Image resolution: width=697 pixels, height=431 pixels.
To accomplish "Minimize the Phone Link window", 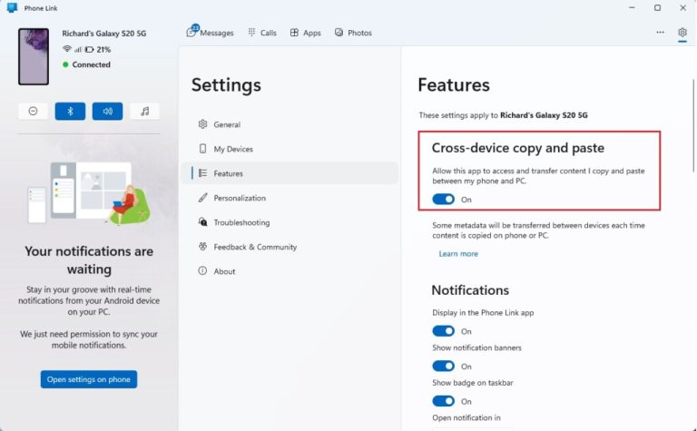I will click(x=632, y=8).
